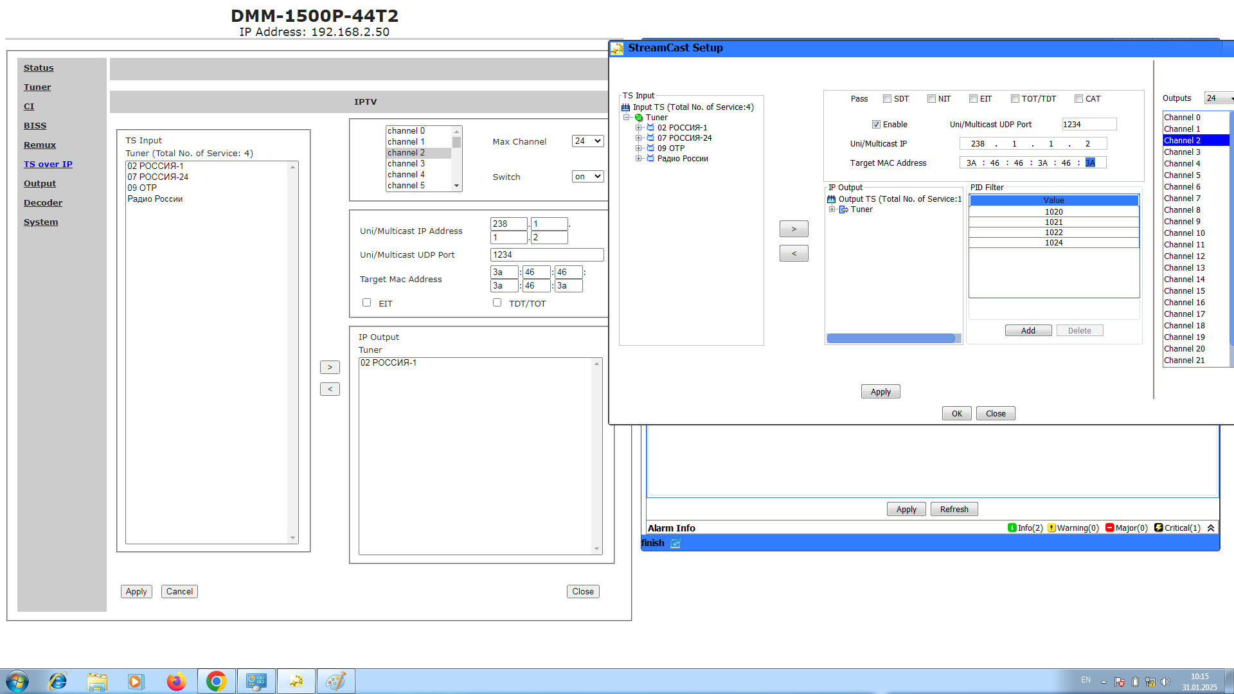This screenshot has width=1234, height=694.
Task: Click the IP Output horizontal scrollbar
Action: coord(891,338)
